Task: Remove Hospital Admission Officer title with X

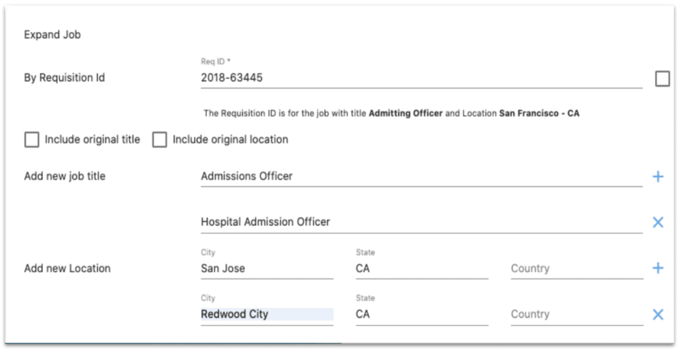Action: pyautogui.click(x=658, y=222)
